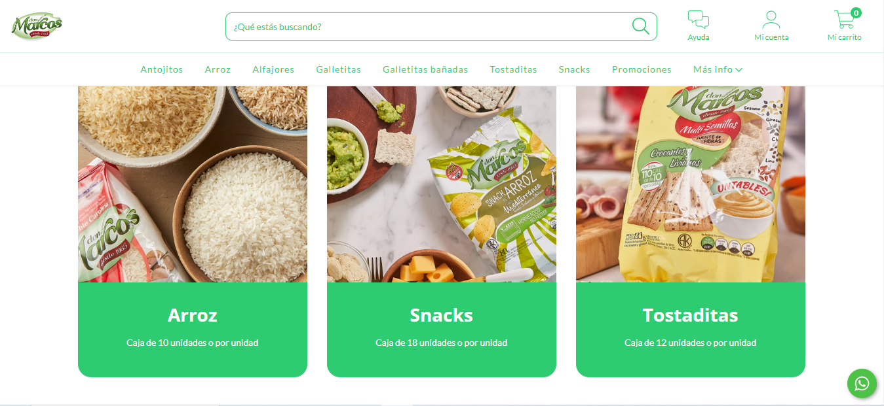This screenshot has width=884, height=406.
Task: Open the Galletitas menu item
Action: click(x=338, y=69)
